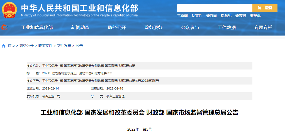Click the 发文字号 field label

[33, 81]
